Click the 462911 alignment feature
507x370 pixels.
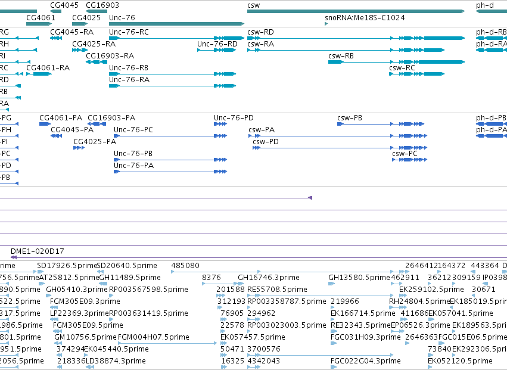pyautogui.click(x=397, y=284)
